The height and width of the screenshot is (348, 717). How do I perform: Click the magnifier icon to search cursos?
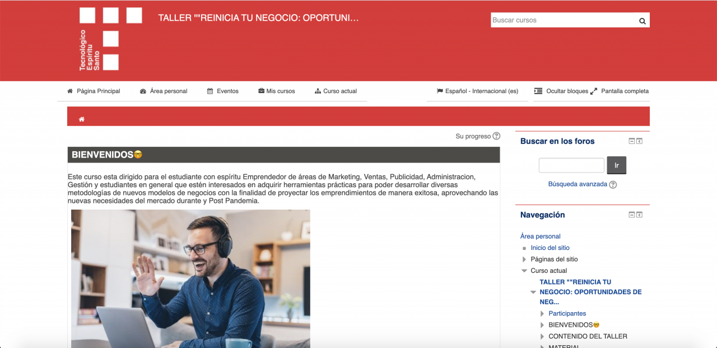[642, 20]
